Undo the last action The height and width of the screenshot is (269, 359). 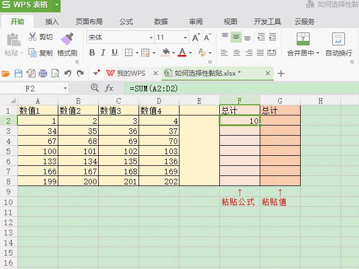pos(67,73)
